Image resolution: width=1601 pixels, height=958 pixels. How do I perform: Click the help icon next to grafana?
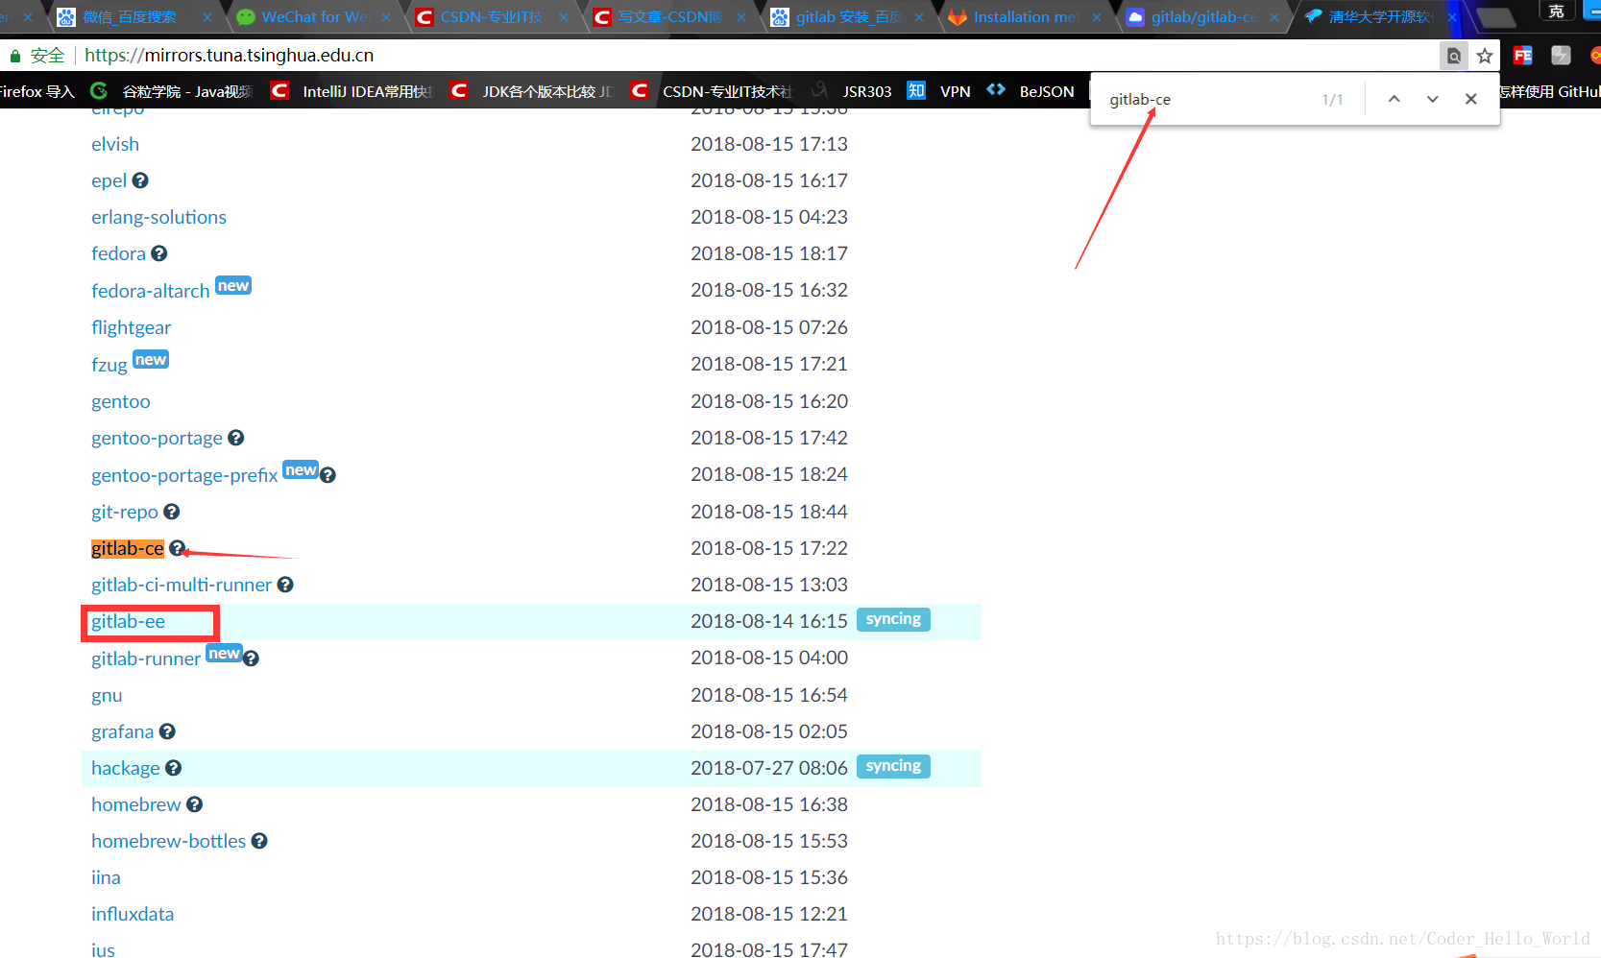point(167,731)
